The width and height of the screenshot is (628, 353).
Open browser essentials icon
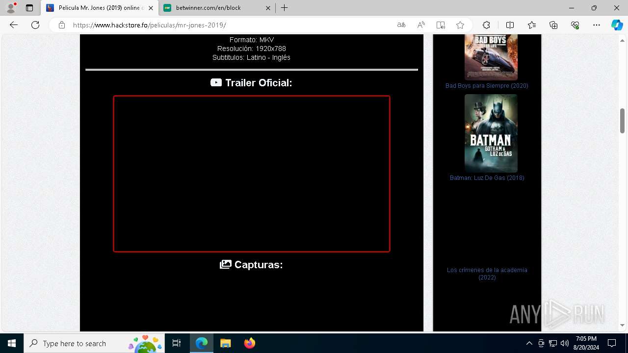(575, 25)
